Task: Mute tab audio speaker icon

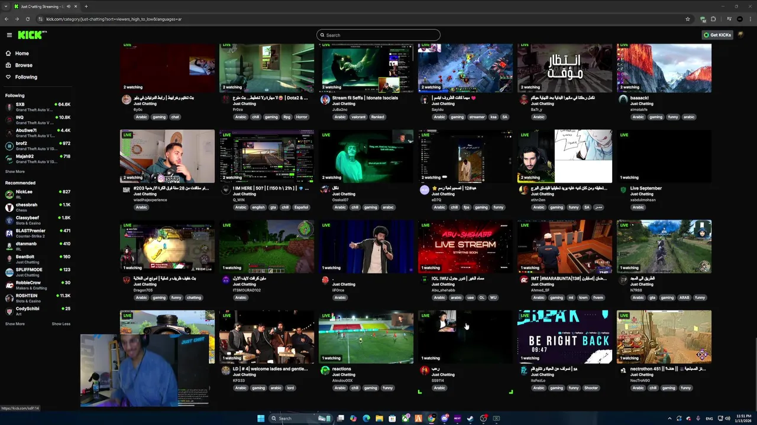Action: (x=68, y=6)
